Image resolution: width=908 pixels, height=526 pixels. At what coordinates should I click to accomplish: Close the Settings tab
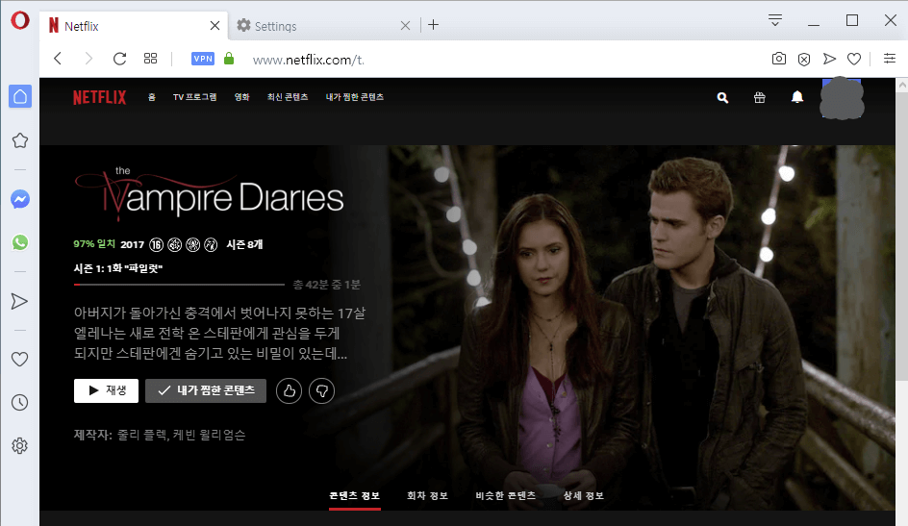pyautogui.click(x=405, y=25)
